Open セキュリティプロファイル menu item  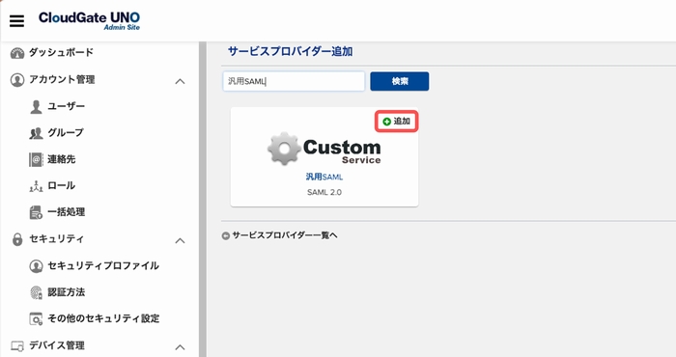tap(103, 265)
